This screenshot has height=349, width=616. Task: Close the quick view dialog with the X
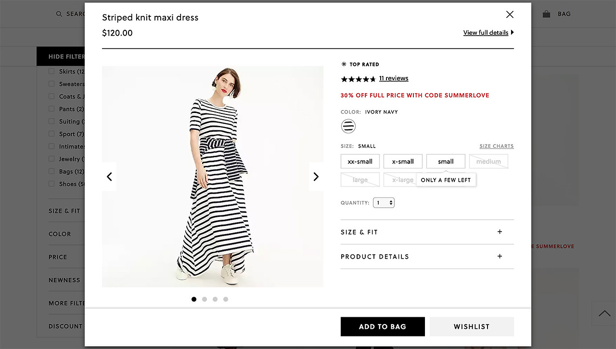pyautogui.click(x=510, y=14)
